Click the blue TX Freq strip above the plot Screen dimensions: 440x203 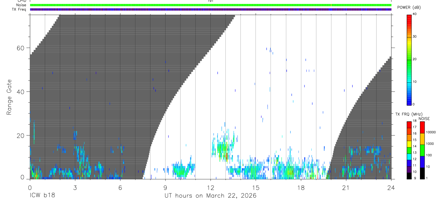click(x=211, y=9)
